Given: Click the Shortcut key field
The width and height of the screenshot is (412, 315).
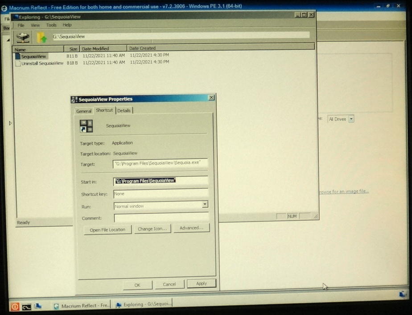Looking at the screenshot, I should click(161, 194).
